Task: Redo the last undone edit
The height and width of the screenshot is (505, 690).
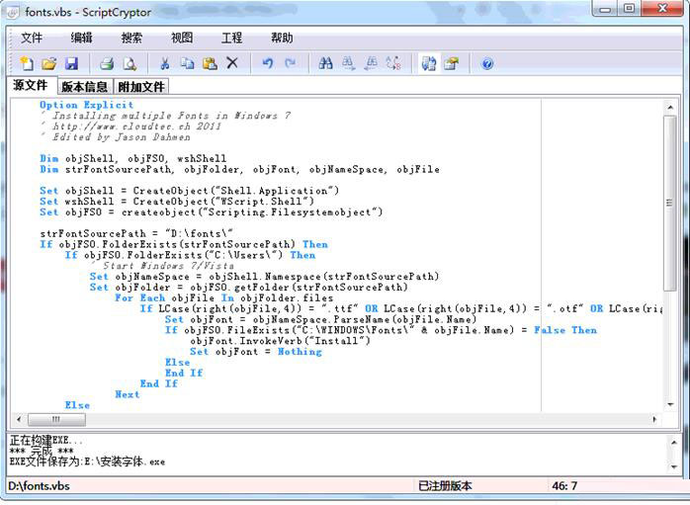Action: 290,64
